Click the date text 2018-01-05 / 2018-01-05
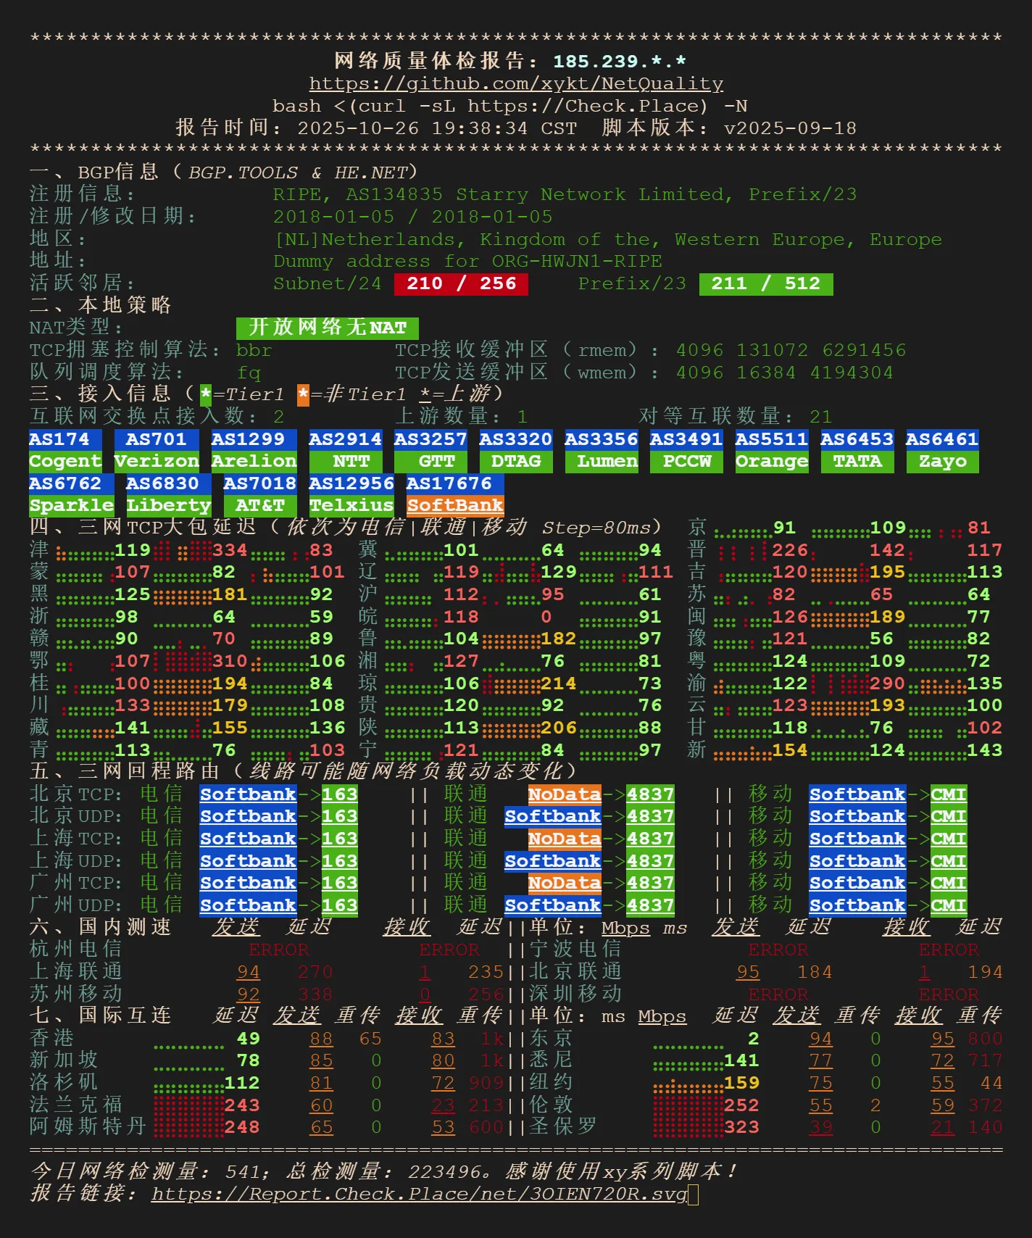This screenshot has width=1032, height=1238. tap(412, 217)
